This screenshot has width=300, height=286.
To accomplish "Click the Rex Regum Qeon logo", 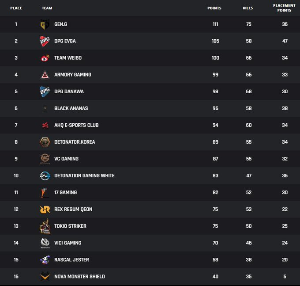I will pos(45,210).
